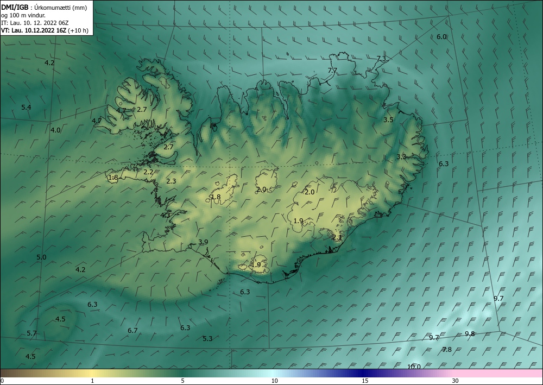This screenshot has height=385, width=543.
Task: Click the 6.0 value on the map
Action: (x=441, y=37)
